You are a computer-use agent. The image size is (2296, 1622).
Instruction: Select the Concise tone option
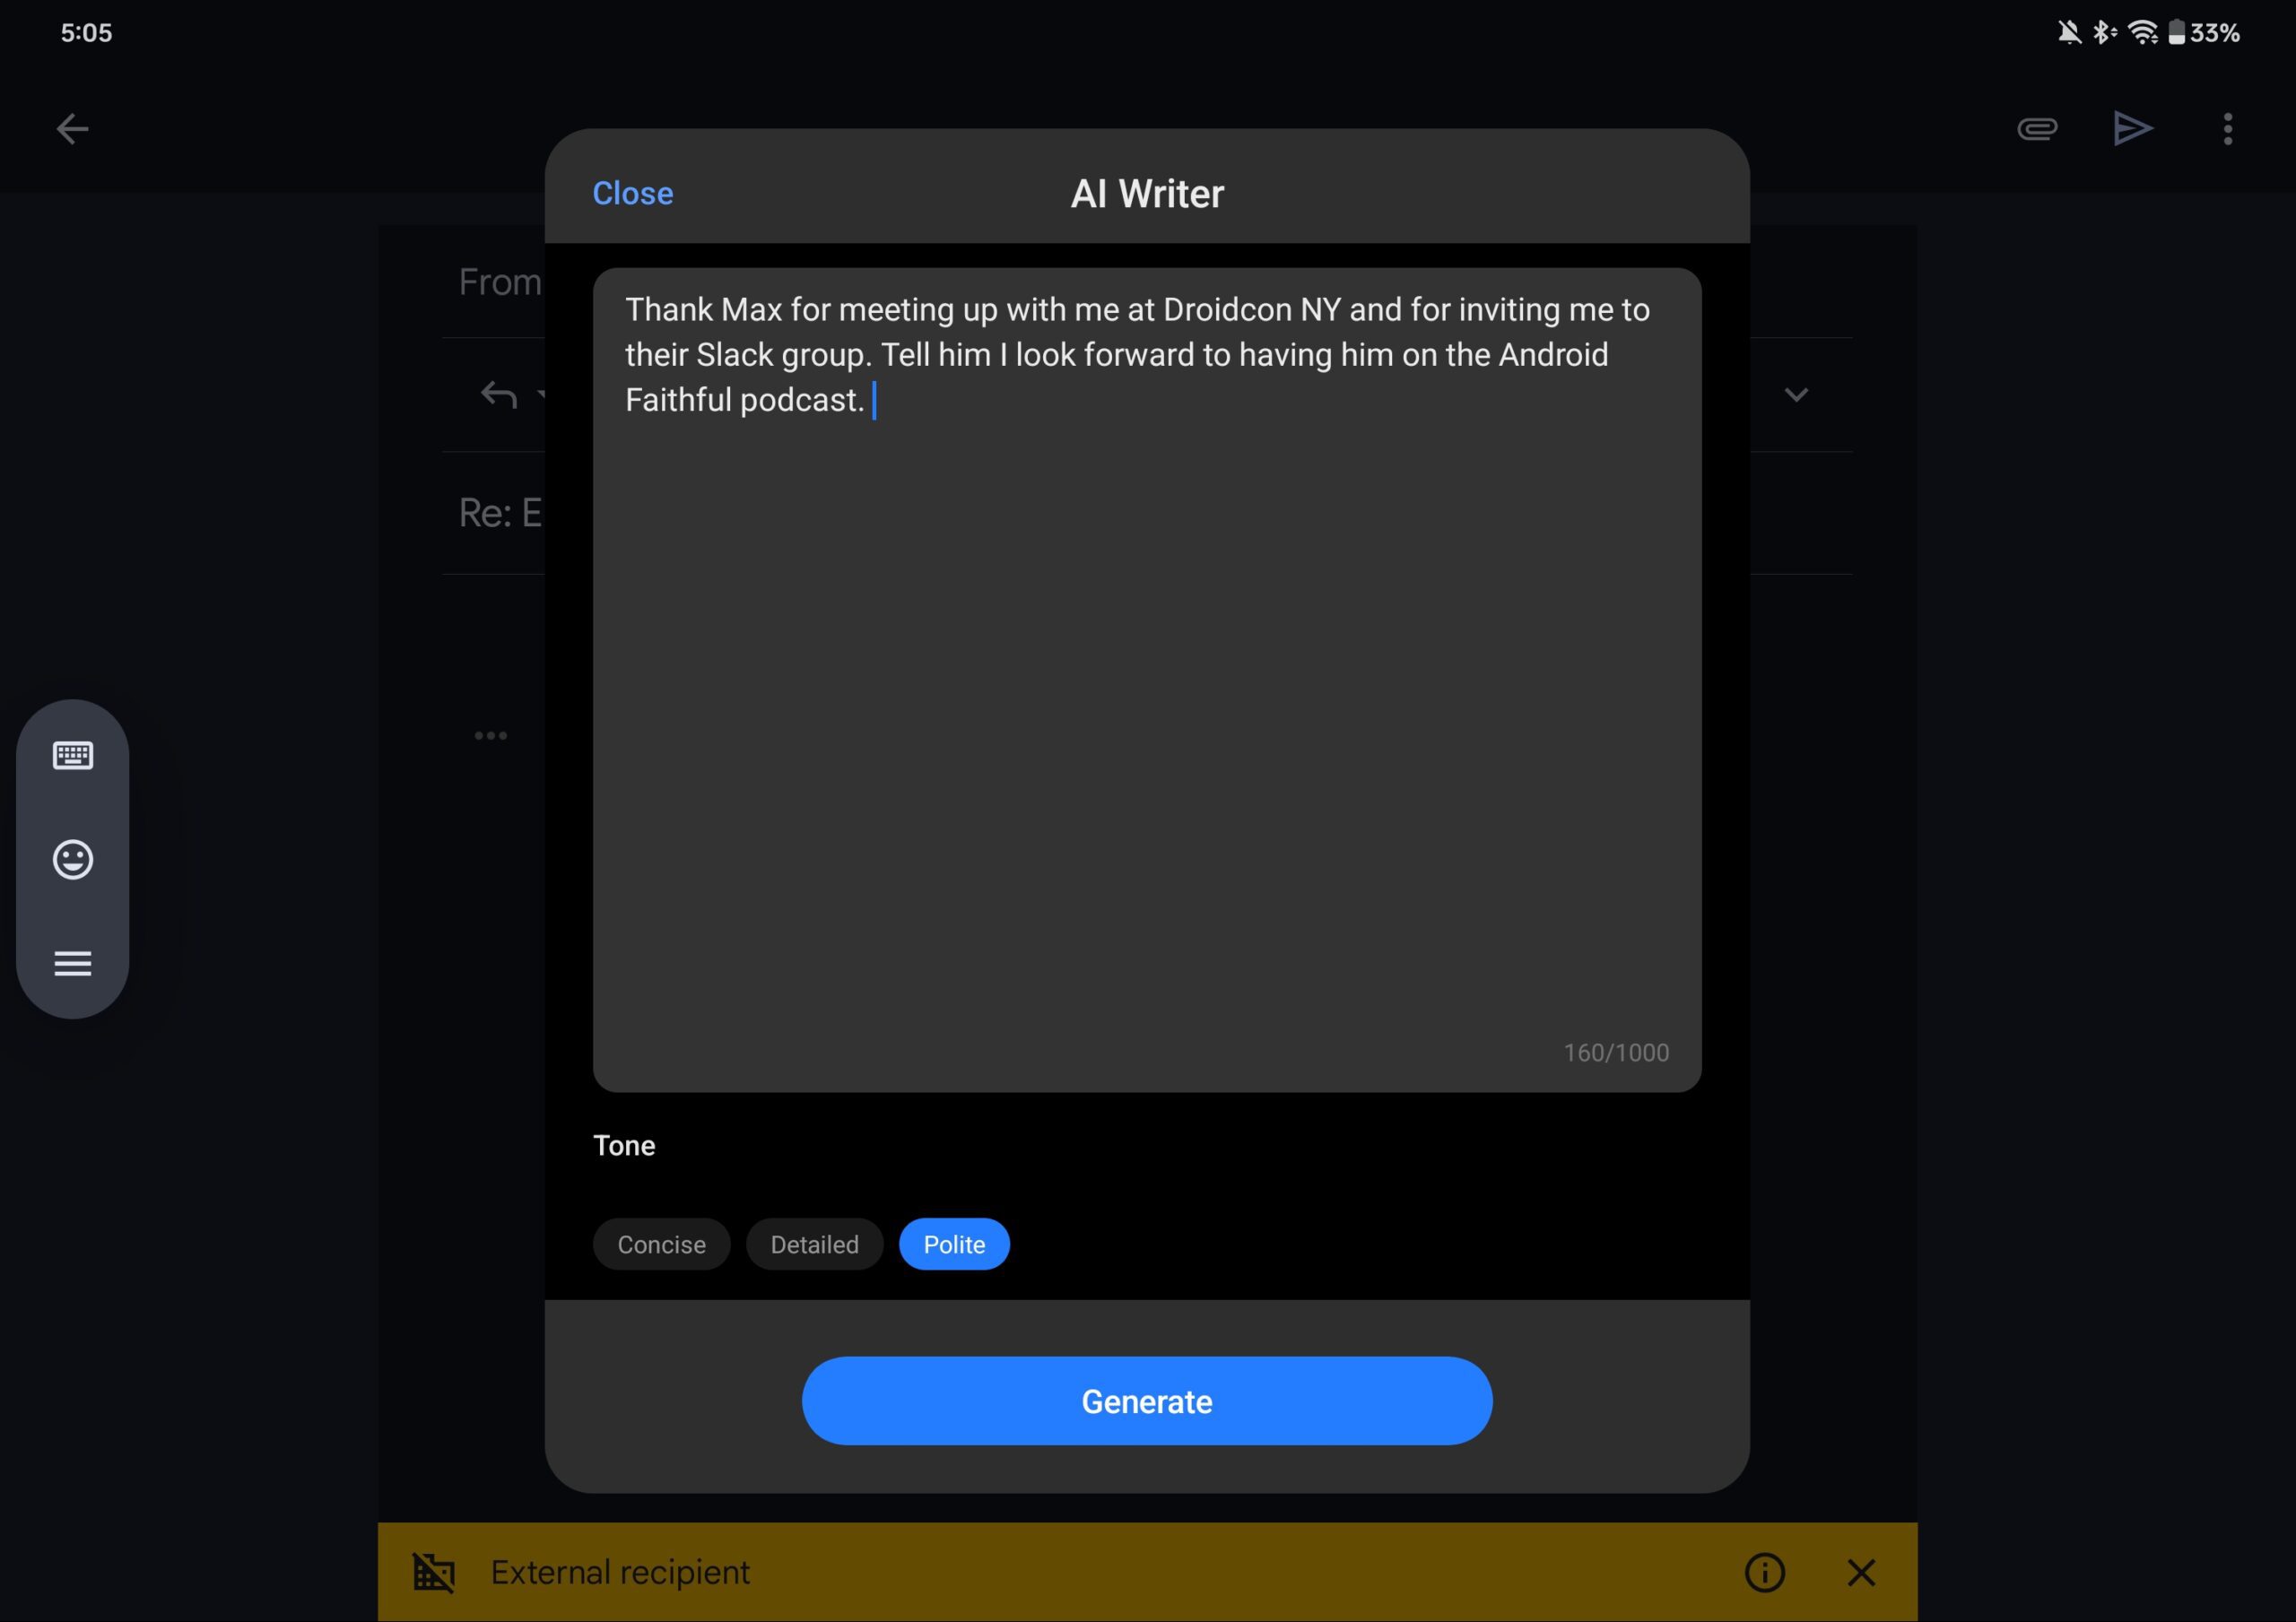(x=661, y=1244)
